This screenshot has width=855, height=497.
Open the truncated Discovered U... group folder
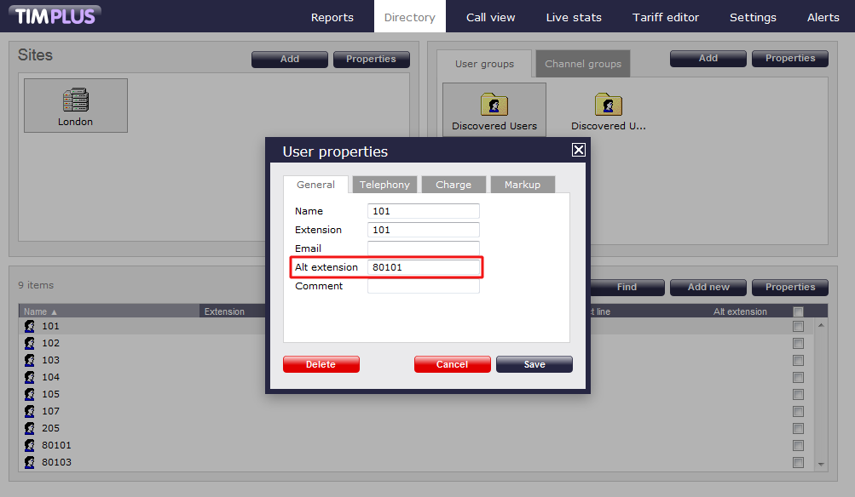pos(608,105)
